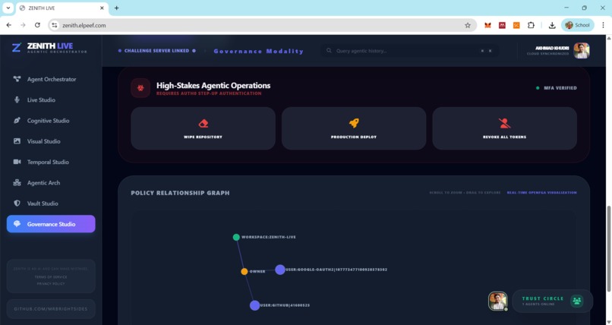Open Terms of Service link
Screen dimensions: 612x325
(x=51, y=277)
